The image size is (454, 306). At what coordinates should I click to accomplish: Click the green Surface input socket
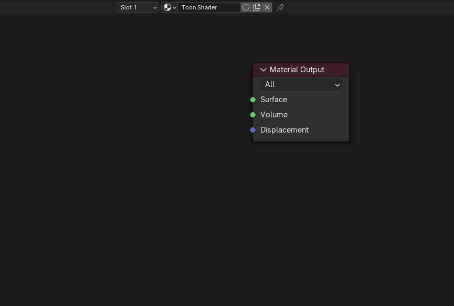(253, 100)
